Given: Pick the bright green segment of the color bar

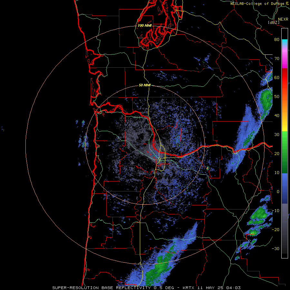Looking at the screenshot, I should pos(285,137).
